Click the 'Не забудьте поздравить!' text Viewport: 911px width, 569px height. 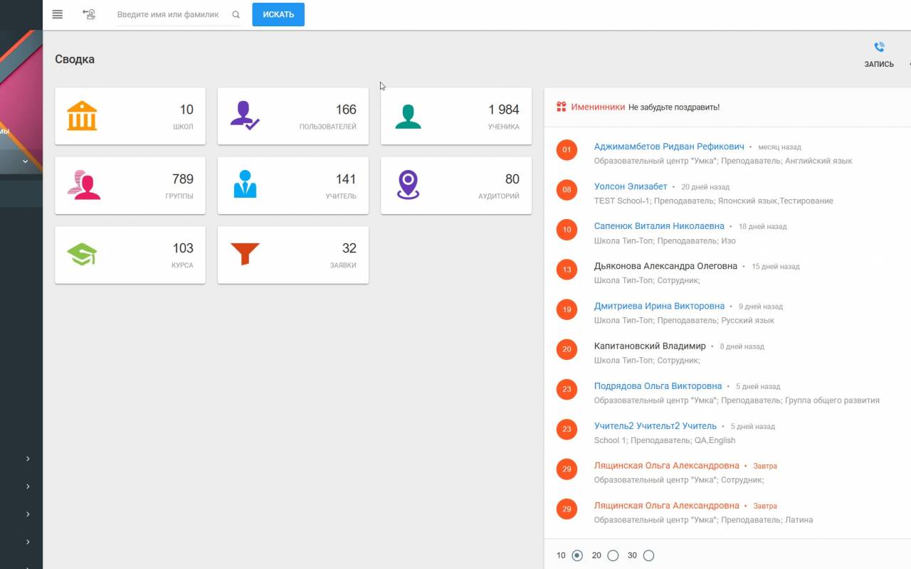674,107
